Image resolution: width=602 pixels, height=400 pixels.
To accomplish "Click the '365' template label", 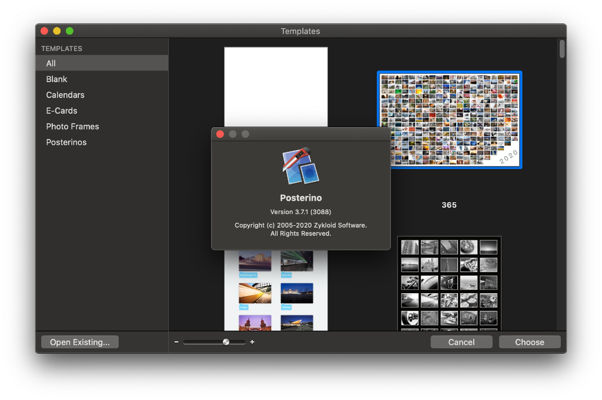I will (449, 205).
